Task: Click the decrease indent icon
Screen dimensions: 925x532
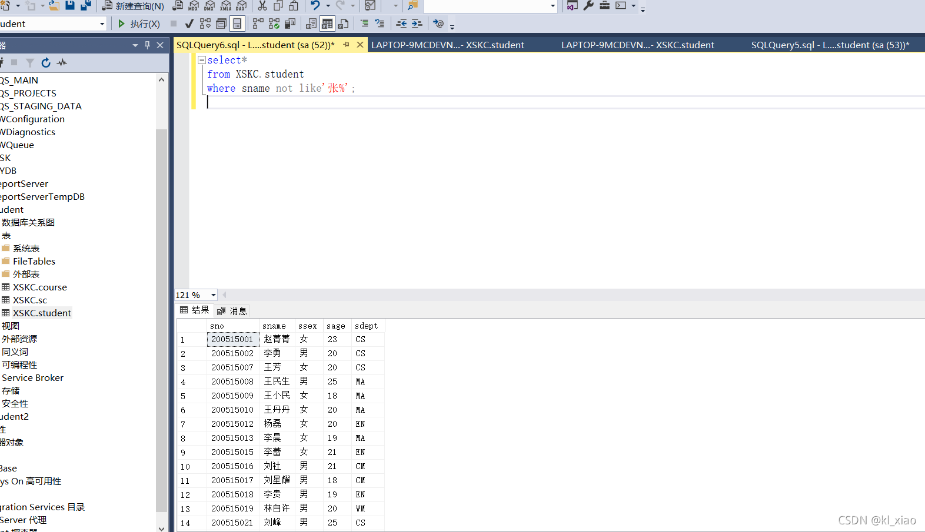Action: pos(401,24)
